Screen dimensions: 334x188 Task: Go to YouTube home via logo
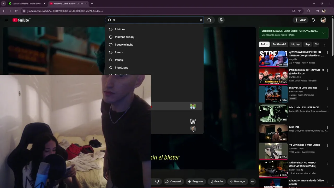tap(21, 20)
